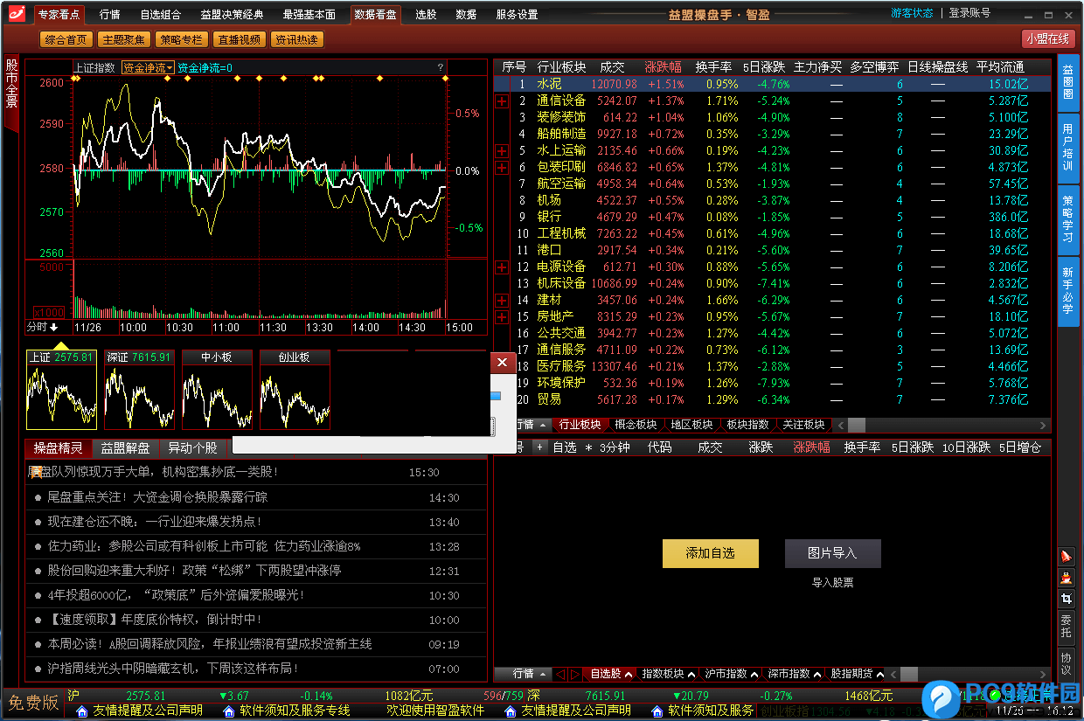1084x721 pixels.
Task: Click the plus icon beside 水上运输 row
Action: click(x=502, y=151)
